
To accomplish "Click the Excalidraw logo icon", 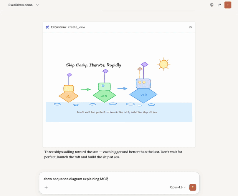I will [x=47, y=27].
